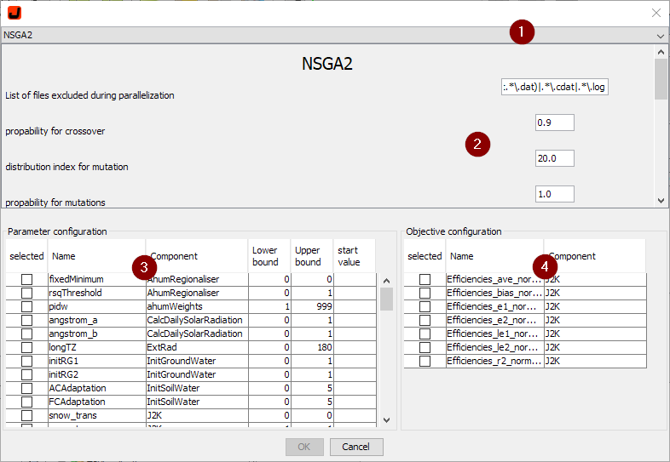Check the Efficiencies_bias_nor objective checkbox
Screen dimensions: 670x462
click(425, 293)
